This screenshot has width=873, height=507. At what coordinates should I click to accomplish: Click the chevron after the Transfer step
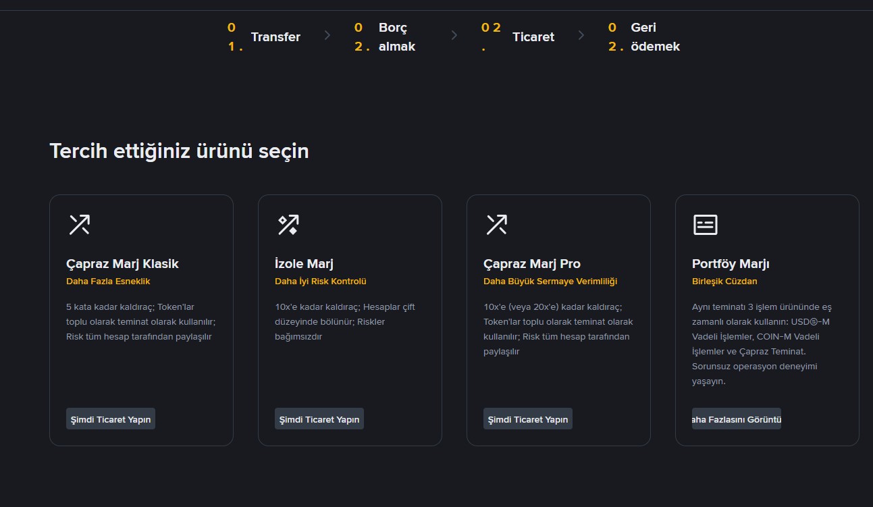coord(327,36)
